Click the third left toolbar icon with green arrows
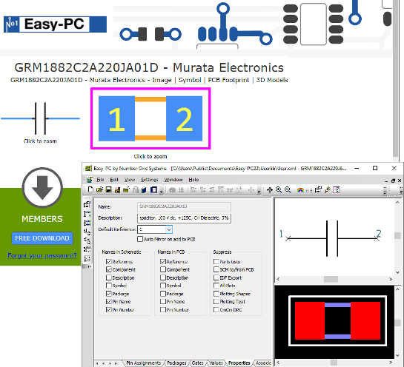The width and height of the screenshot is (404, 367). click(87, 223)
